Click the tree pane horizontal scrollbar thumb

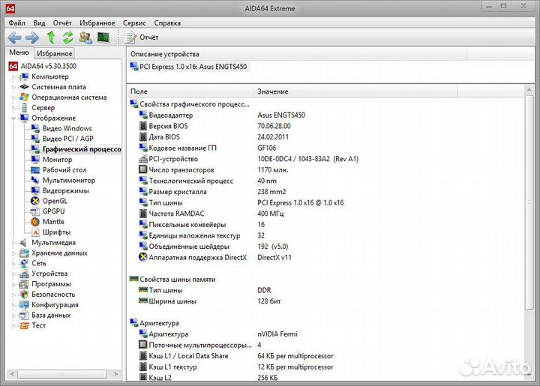[62, 373]
